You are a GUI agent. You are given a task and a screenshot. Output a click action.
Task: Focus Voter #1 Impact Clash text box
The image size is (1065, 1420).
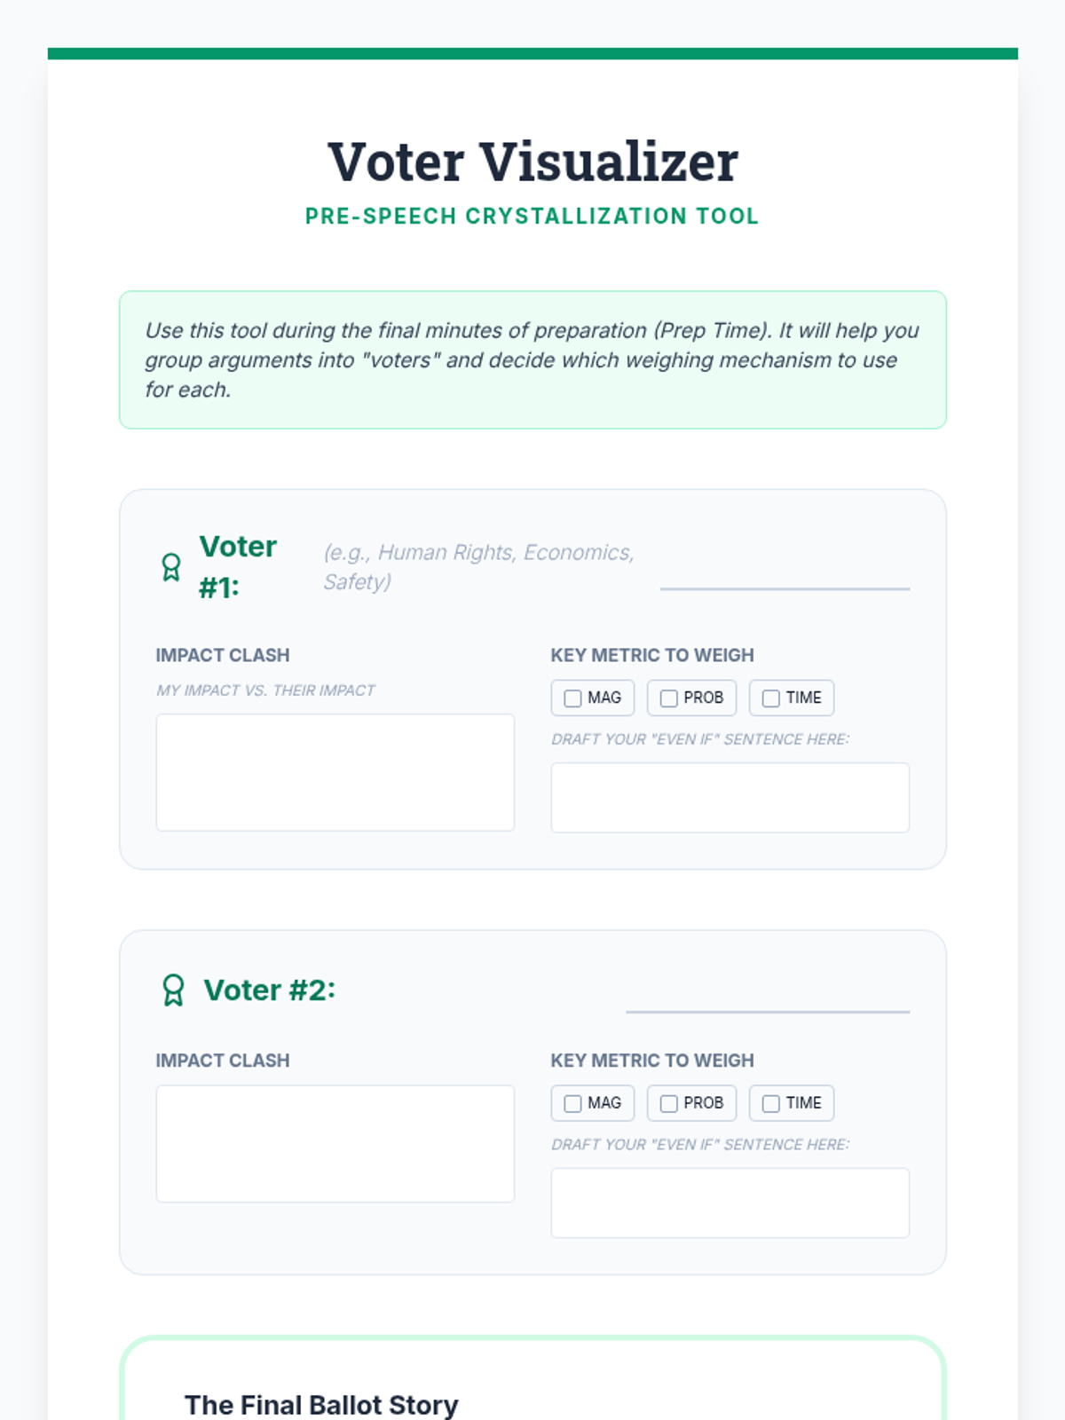tap(335, 772)
